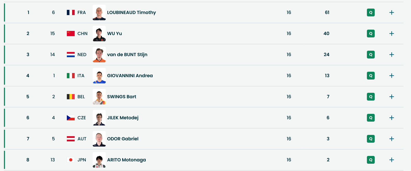This screenshot has height=171, width=411.
Task: Click the France flag icon
Action: [x=71, y=12]
